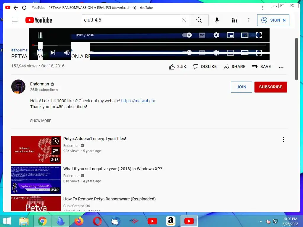Open options menu for Petya.A doesn't encrypt video

coord(283,140)
